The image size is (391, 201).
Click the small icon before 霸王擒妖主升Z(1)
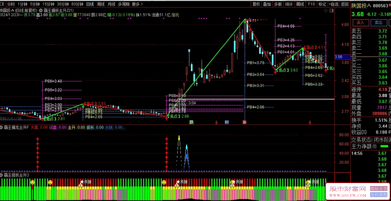pos(41,10)
